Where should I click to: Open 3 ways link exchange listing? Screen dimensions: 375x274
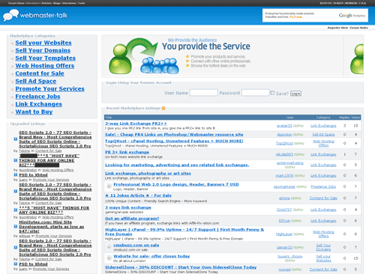tap(128, 207)
